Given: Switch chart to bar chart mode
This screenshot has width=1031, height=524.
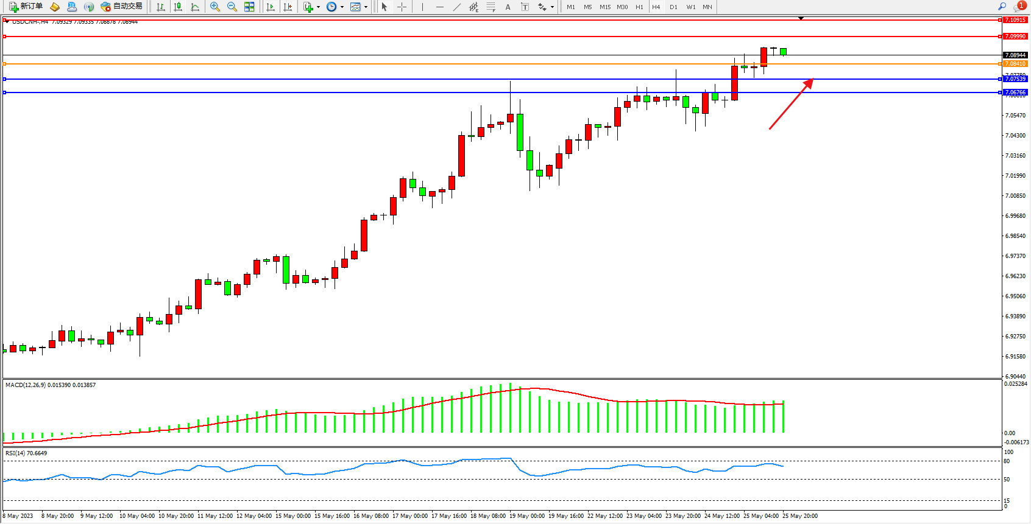Looking at the screenshot, I should (161, 7).
